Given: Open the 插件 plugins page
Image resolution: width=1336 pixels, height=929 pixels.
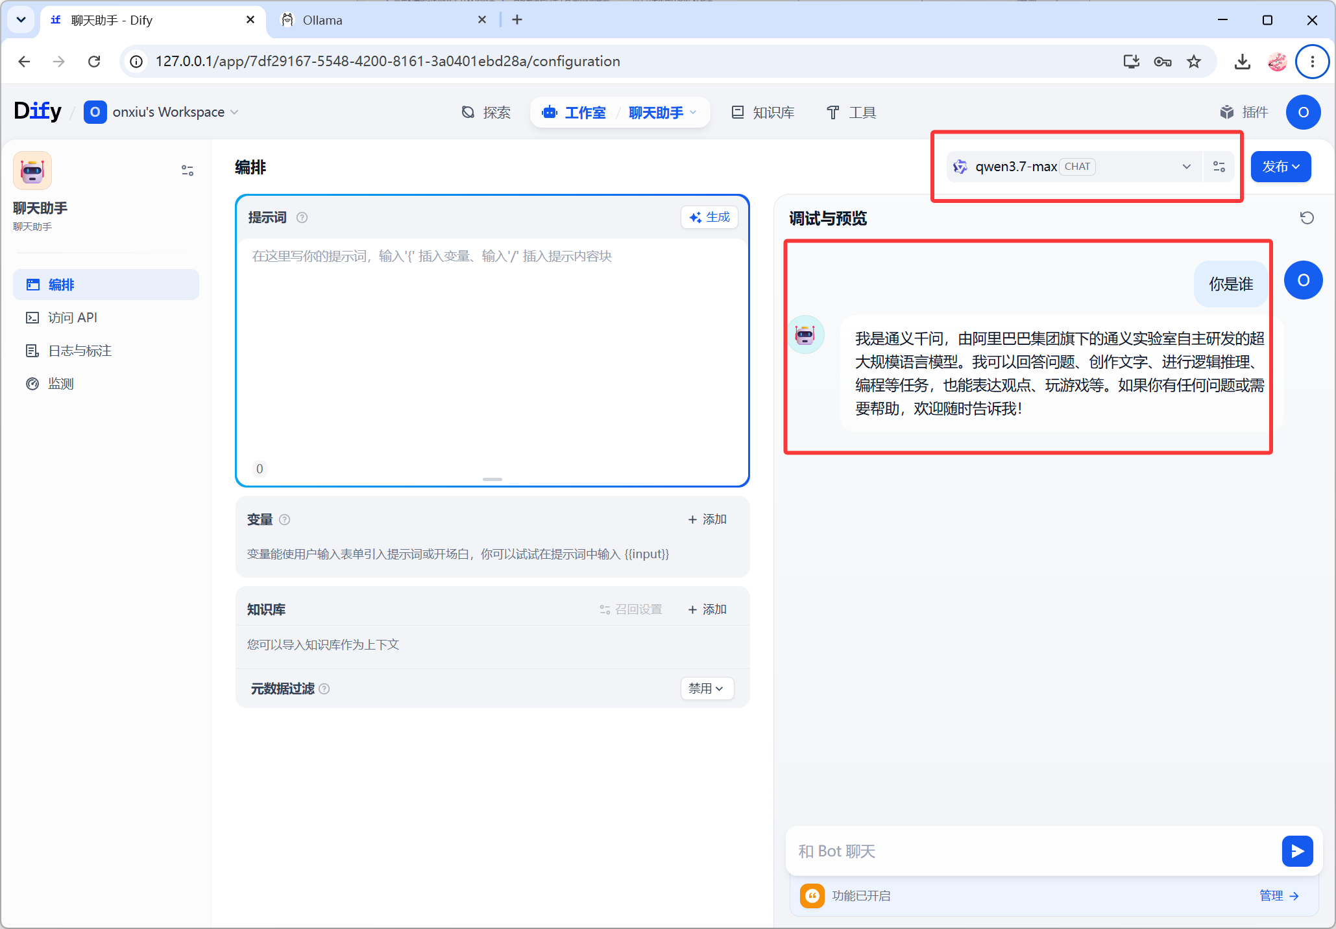Looking at the screenshot, I should [1244, 112].
